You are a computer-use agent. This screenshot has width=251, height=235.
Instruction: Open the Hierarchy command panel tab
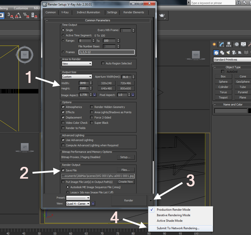(x=229, y=44)
